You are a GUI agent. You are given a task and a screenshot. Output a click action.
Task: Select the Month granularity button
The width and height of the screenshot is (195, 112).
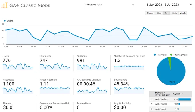pyautogui.click(x=182, y=13)
